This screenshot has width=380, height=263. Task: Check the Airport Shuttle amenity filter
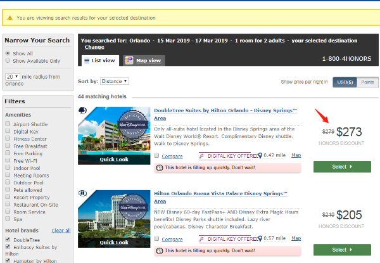(x=8, y=124)
